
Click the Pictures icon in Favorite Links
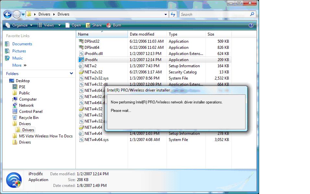pos(7,51)
